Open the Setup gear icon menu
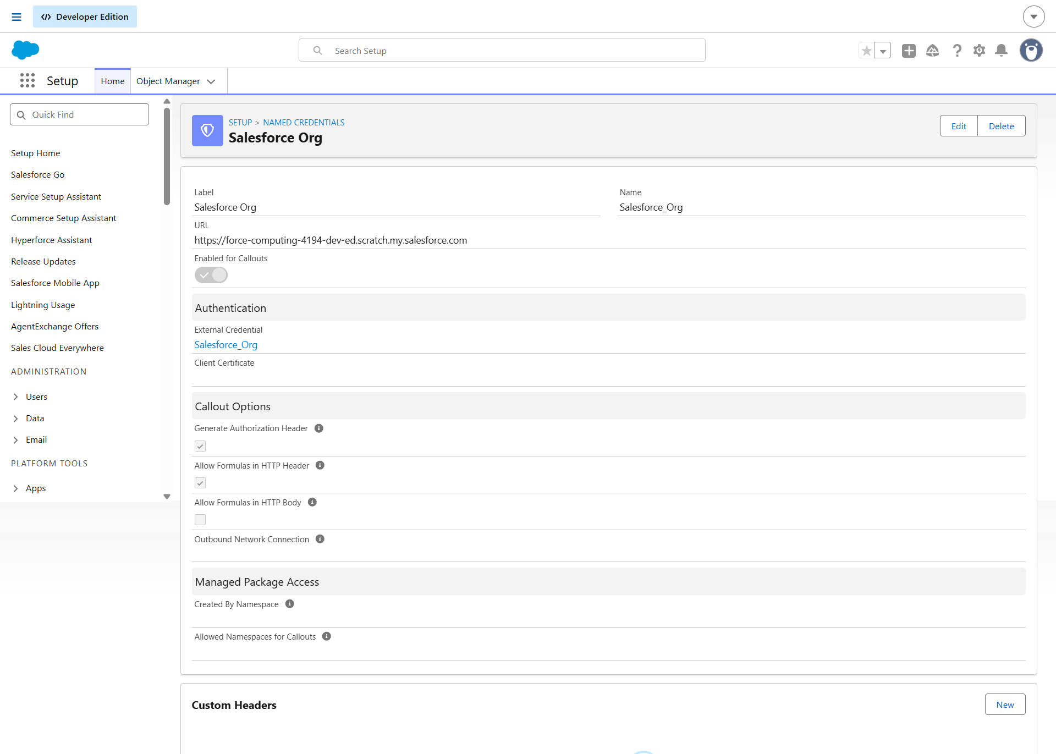 (979, 51)
